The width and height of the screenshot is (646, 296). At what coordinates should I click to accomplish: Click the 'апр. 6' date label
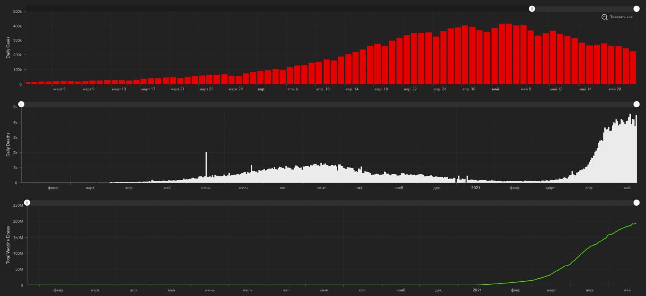pyautogui.click(x=293, y=89)
